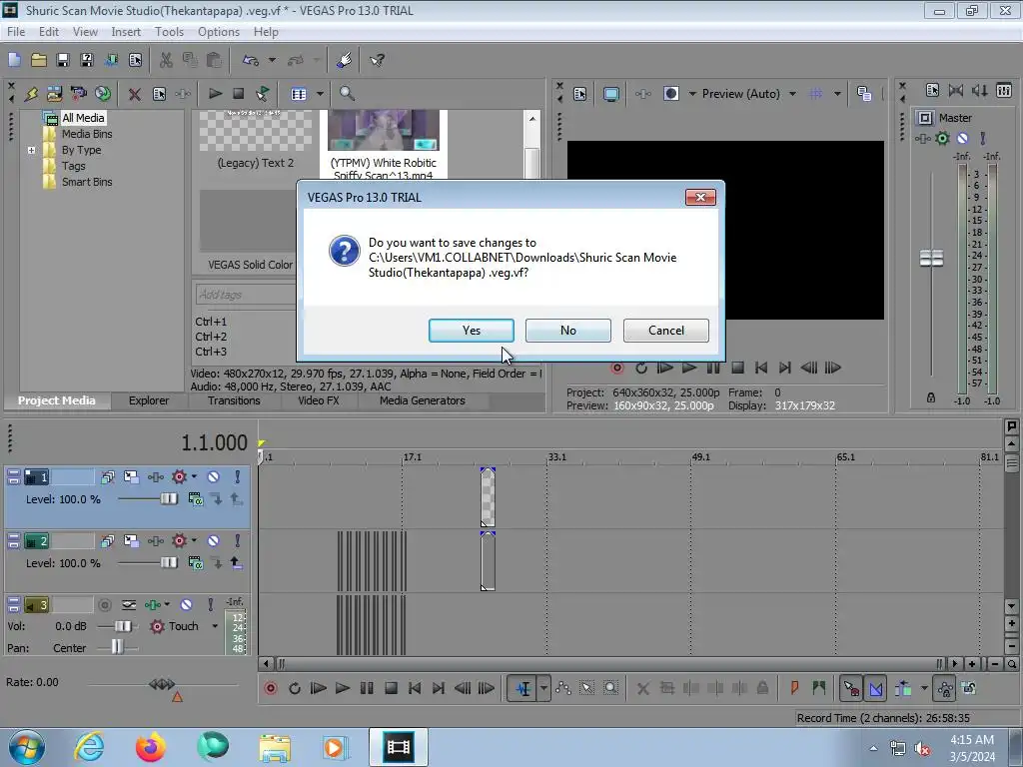Click the Undo arrow icon
Viewport: 1023px width, 767px height.
coord(251,60)
